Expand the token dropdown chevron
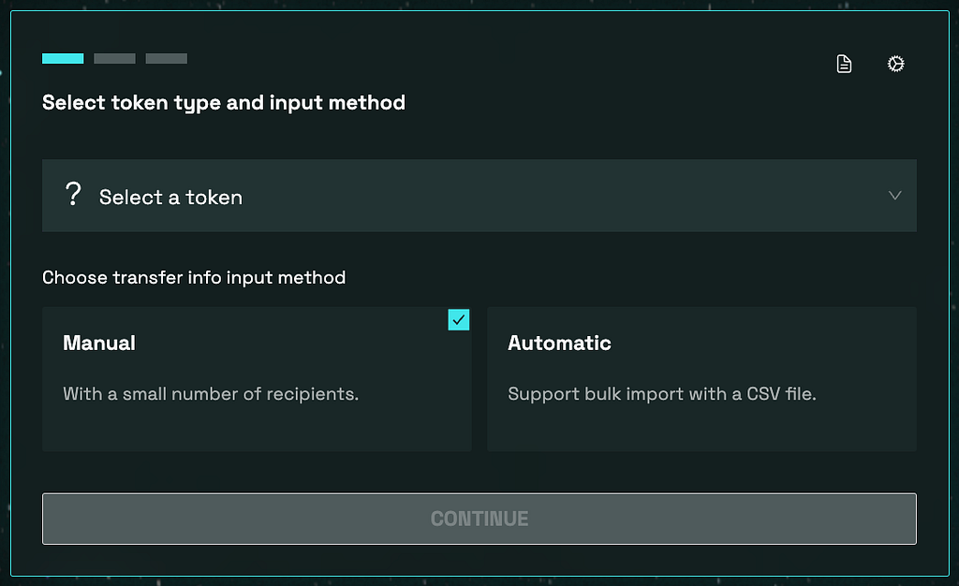959x586 pixels. click(894, 196)
